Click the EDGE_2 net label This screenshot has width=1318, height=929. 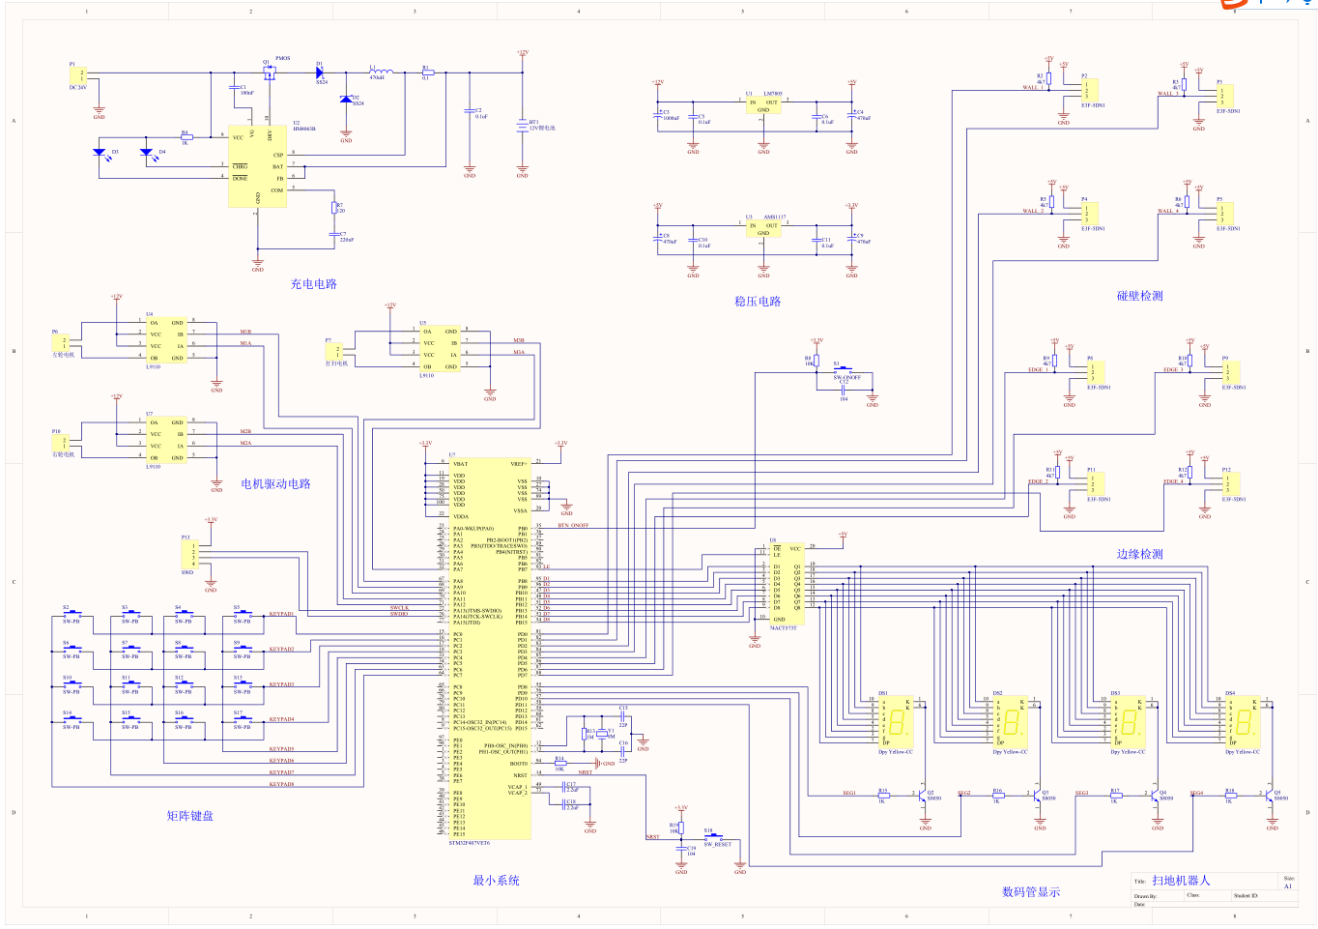1038,481
